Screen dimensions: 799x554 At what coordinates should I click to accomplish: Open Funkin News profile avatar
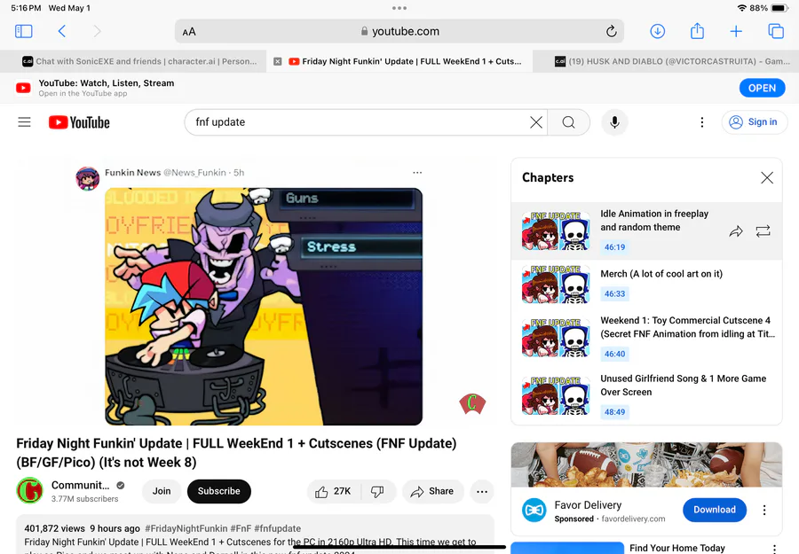(x=88, y=178)
